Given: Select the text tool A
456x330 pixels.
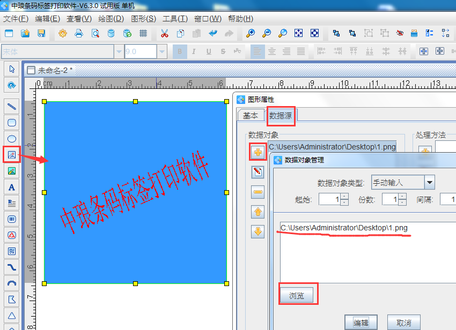Looking at the screenshot, I should coord(12,187).
